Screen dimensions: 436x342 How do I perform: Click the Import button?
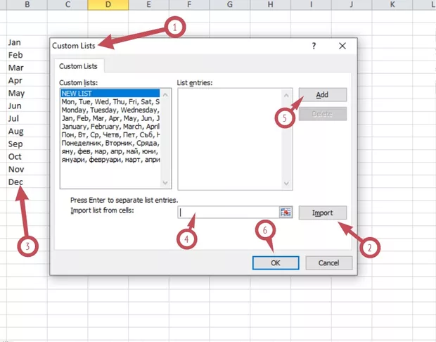pyautogui.click(x=323, y=213)
